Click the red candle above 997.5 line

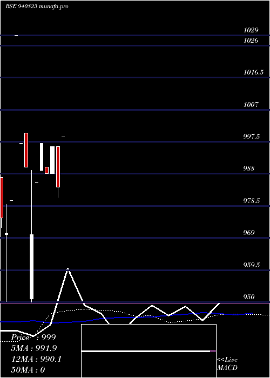tap(26, 150)
